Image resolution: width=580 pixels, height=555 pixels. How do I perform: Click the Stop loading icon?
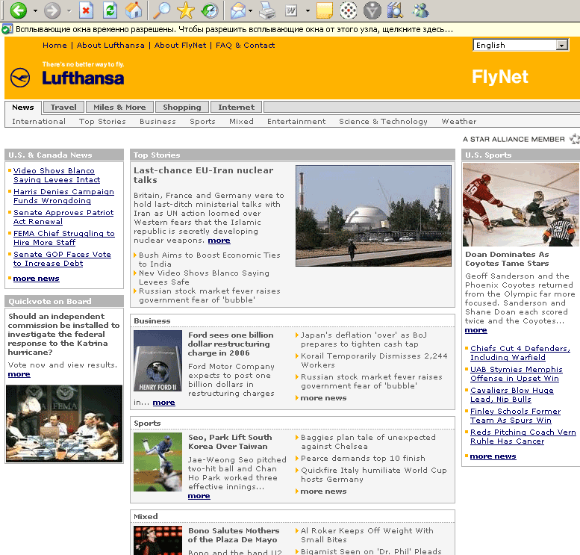coord(86,10)
